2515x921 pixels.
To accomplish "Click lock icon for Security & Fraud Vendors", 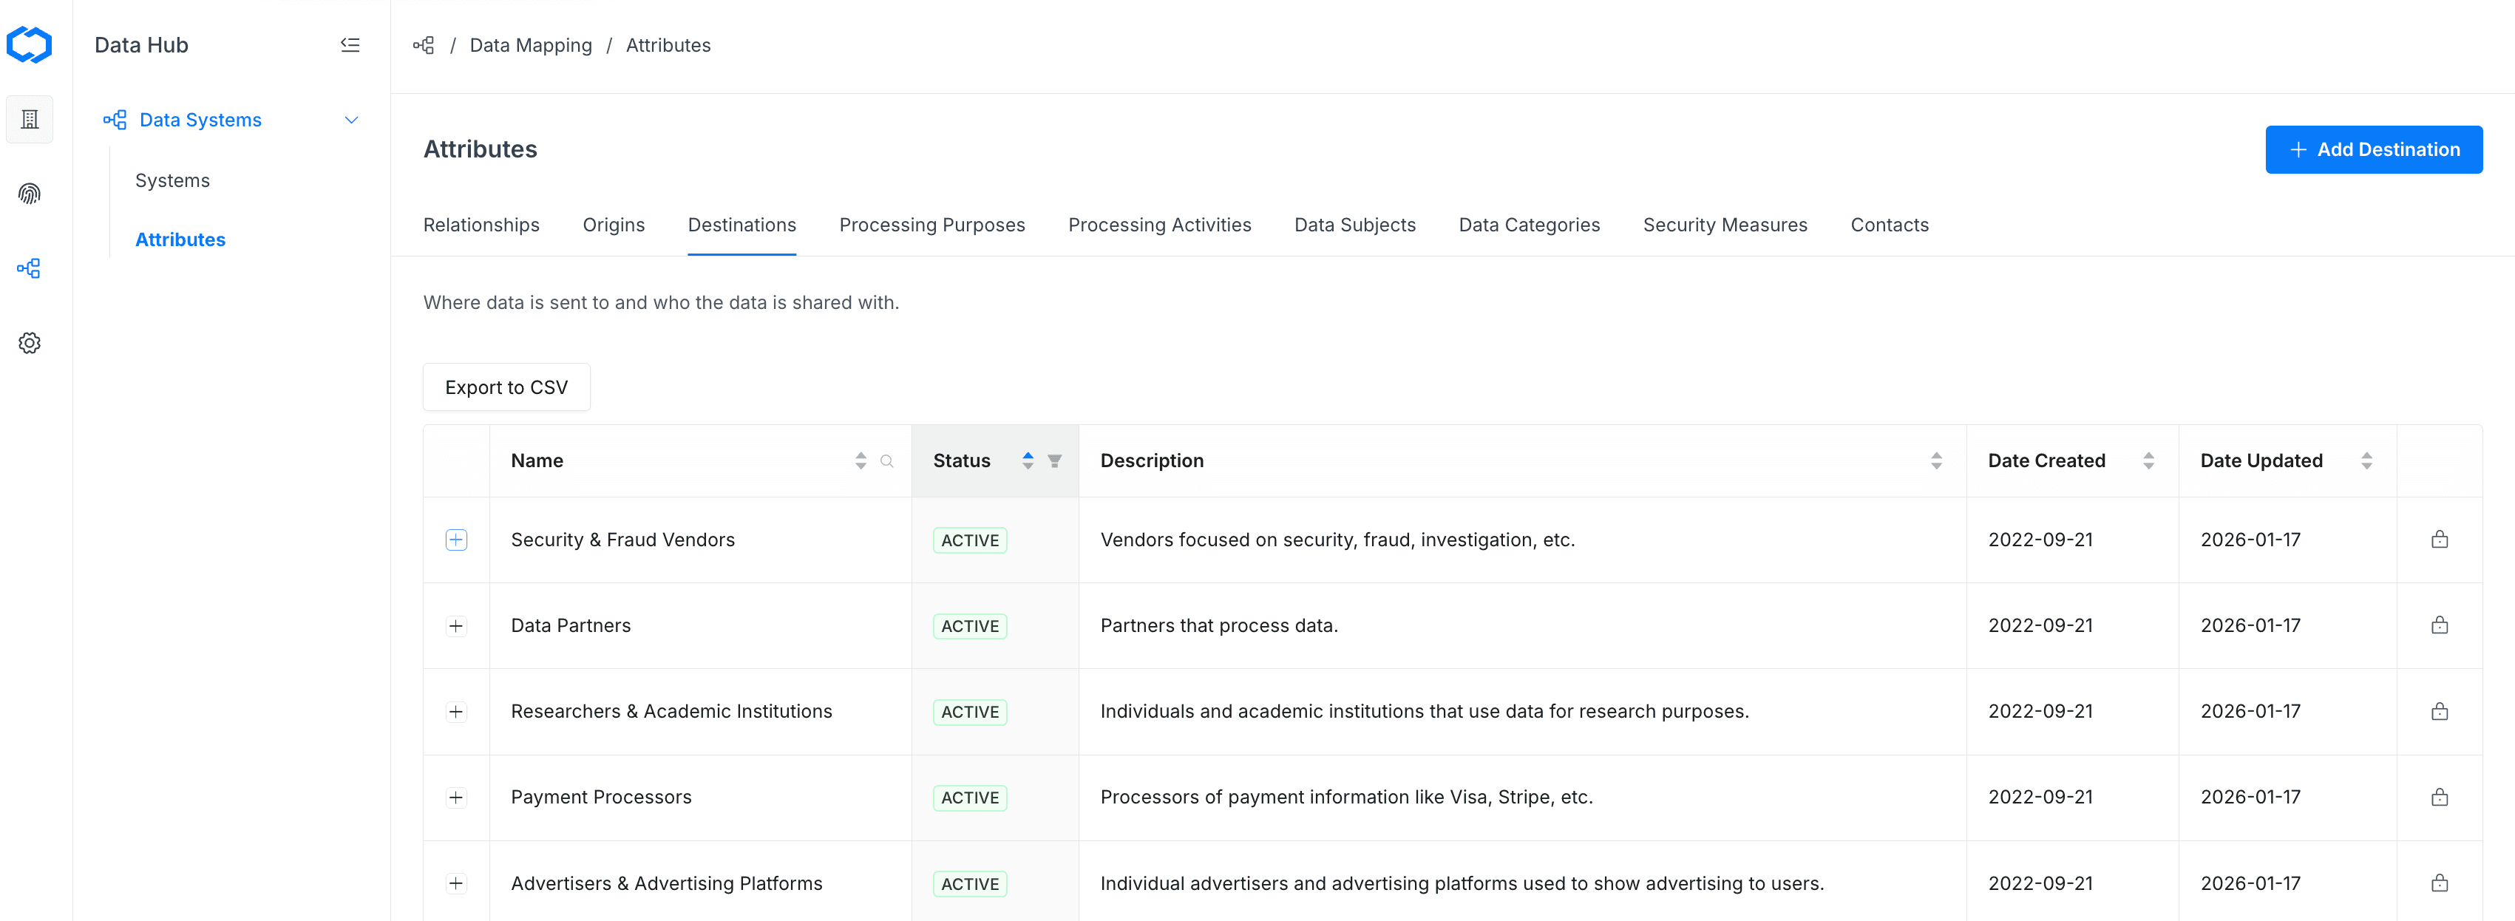I will (x=2439, y=540).
